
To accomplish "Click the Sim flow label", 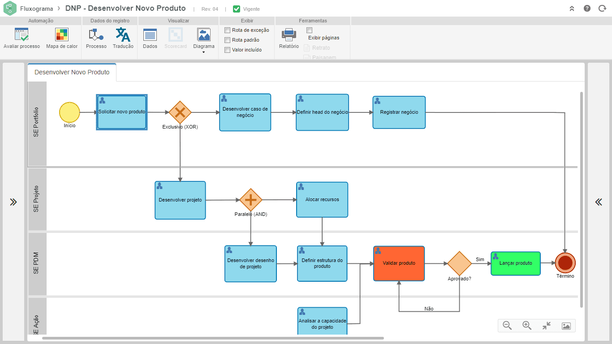I will [x=480, y=259].
